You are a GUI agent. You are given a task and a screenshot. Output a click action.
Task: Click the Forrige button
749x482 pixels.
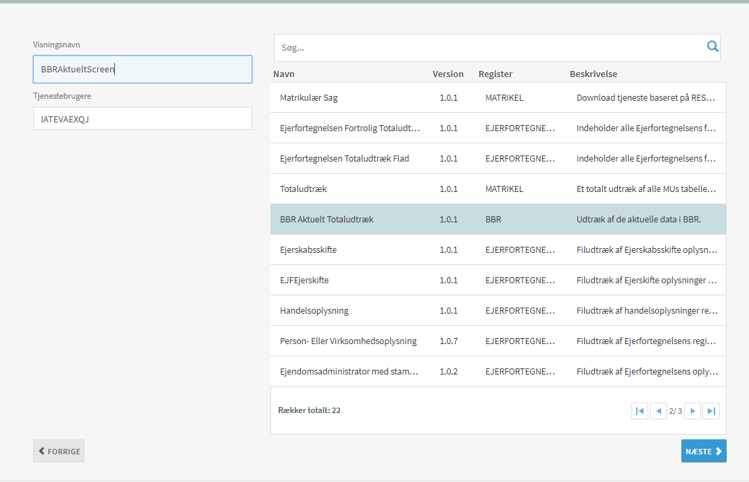[x=59, y=452]
